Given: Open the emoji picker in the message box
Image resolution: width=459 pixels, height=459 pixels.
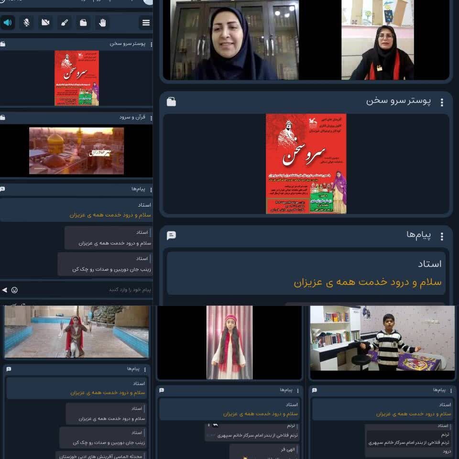Looking at the screenshot, I should point(14,290).
